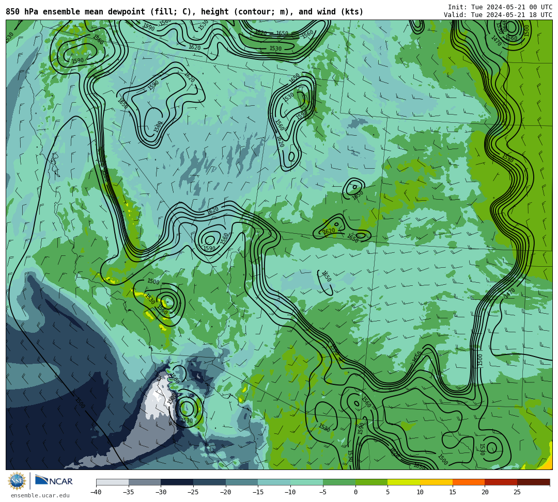
Task: Click the mint green -10 to -5 colorbar segment
Action: 307,482
